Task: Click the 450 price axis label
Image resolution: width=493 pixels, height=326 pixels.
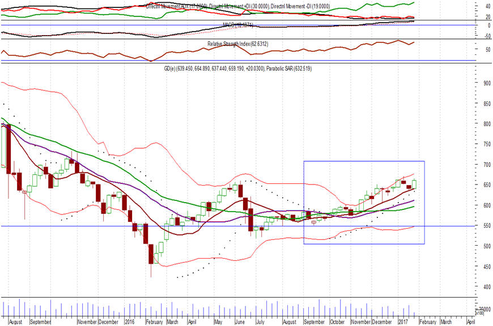Action: (487, 267)
